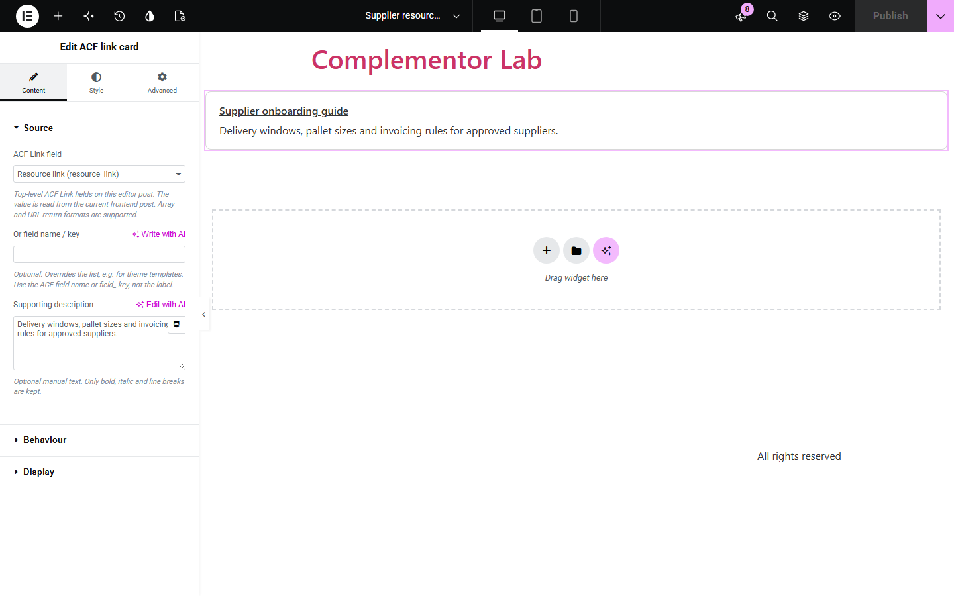Click the Complementor Lab site title
The image size is (954, 596).
point(427,60)
